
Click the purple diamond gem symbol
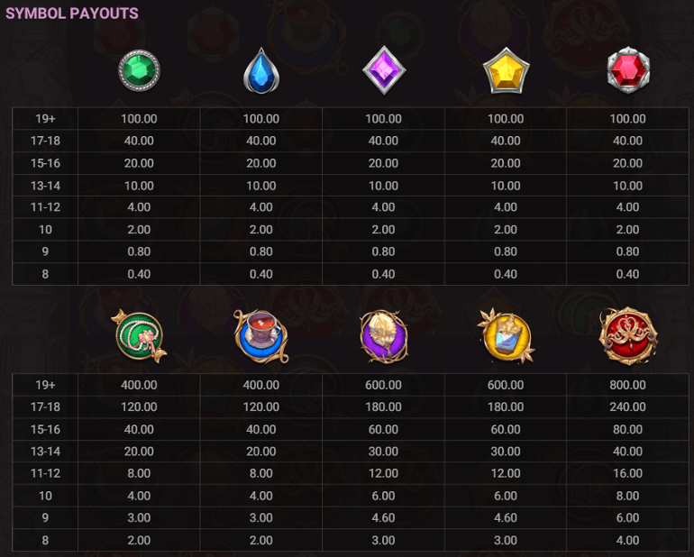[x=383, y=70]
